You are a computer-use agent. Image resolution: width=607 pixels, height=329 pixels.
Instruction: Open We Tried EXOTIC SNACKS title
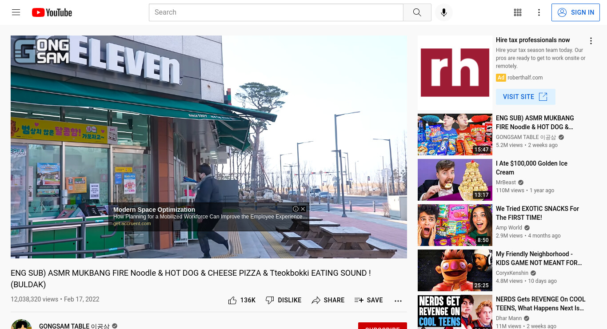point(538,213)
